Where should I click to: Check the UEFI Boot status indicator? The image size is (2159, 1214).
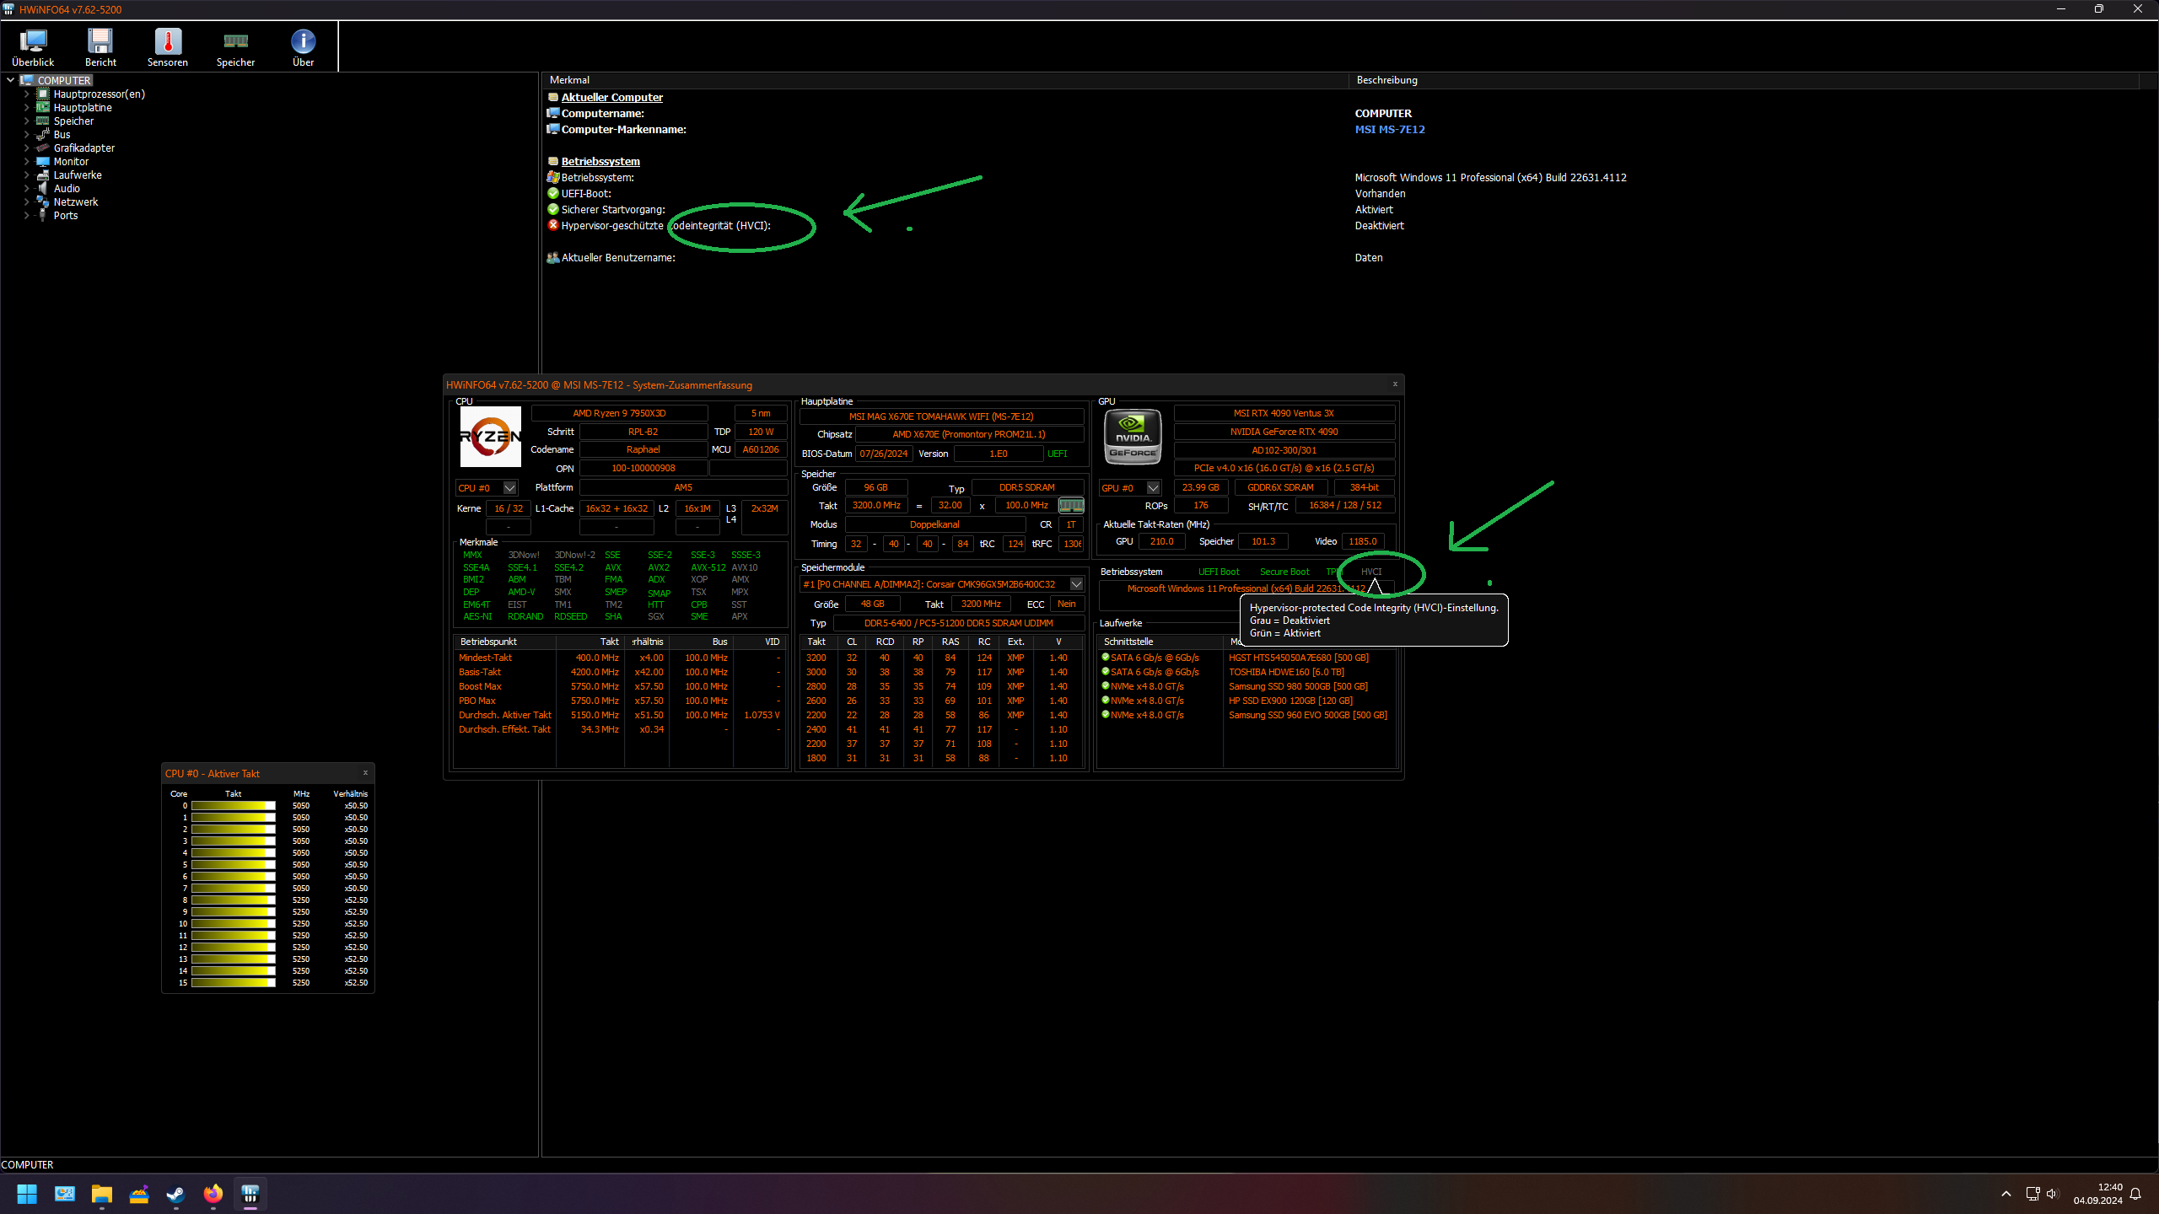click(x=1218, y=571)
